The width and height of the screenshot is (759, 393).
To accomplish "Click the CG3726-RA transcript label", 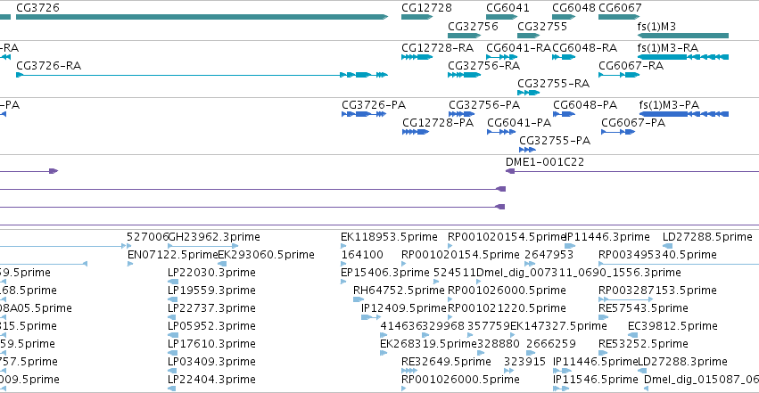I will [48, 66].
